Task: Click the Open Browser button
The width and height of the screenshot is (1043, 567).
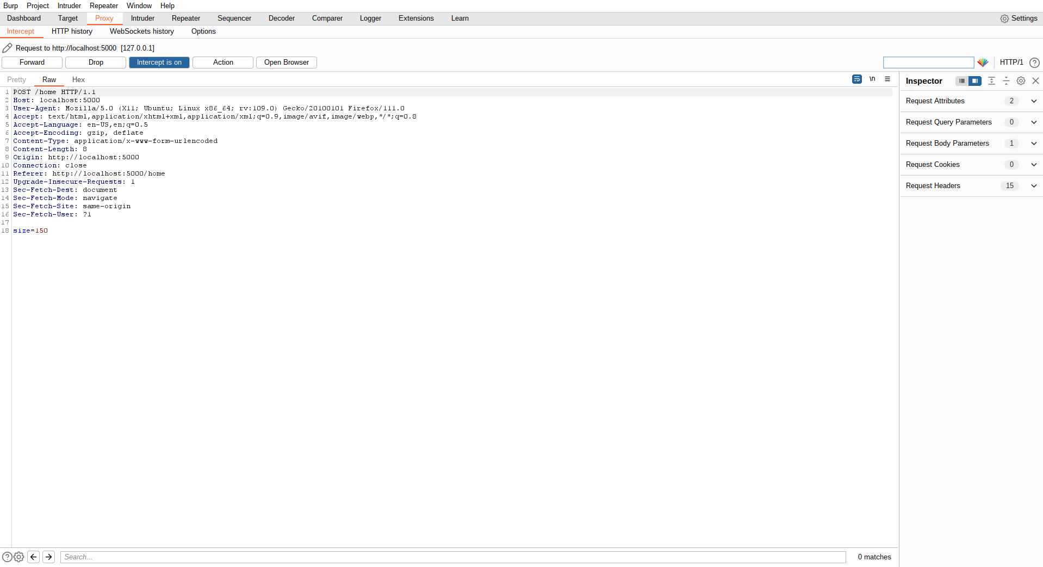Action: (x=287, y=63)
